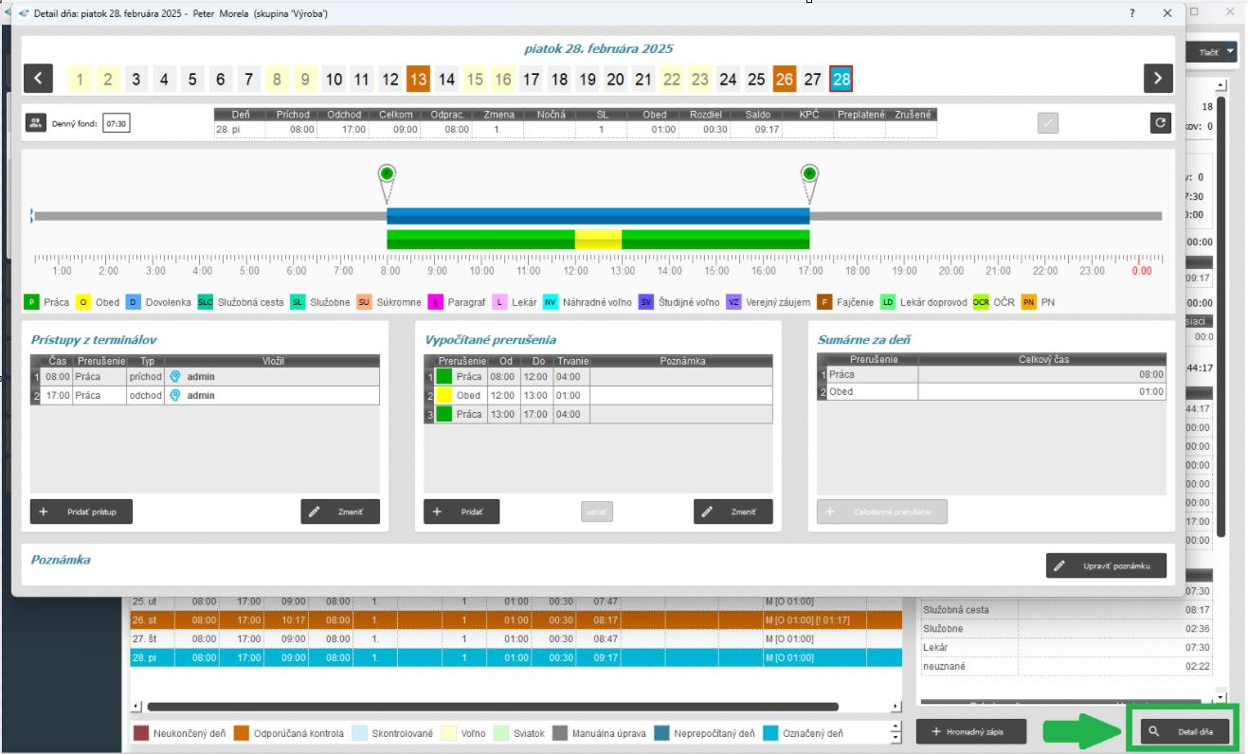Click the refresh icon beside the day summary
The height and width of the screenshot is (754, 1248).
coord(1160,123)
